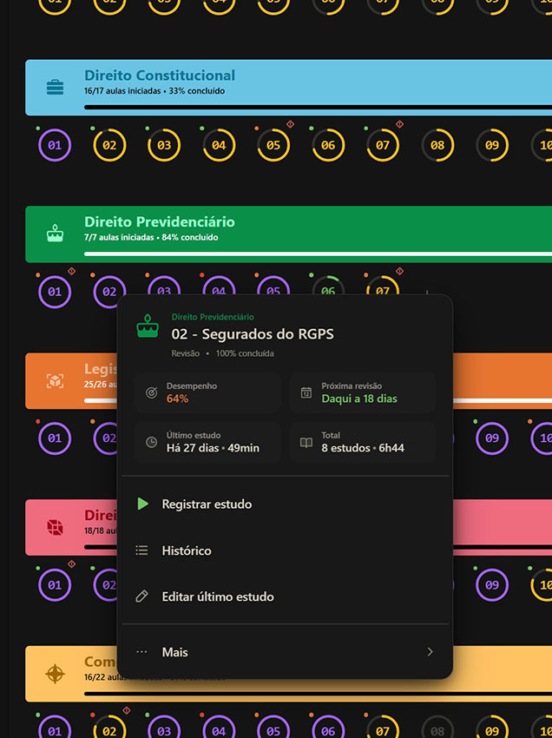
Task: Click the Direito Previdenciário banner title
Action: [x=160, y=221]
